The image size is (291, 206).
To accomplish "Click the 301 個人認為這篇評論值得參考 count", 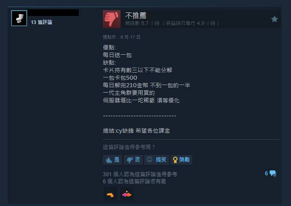I will (x=140, y=174).
